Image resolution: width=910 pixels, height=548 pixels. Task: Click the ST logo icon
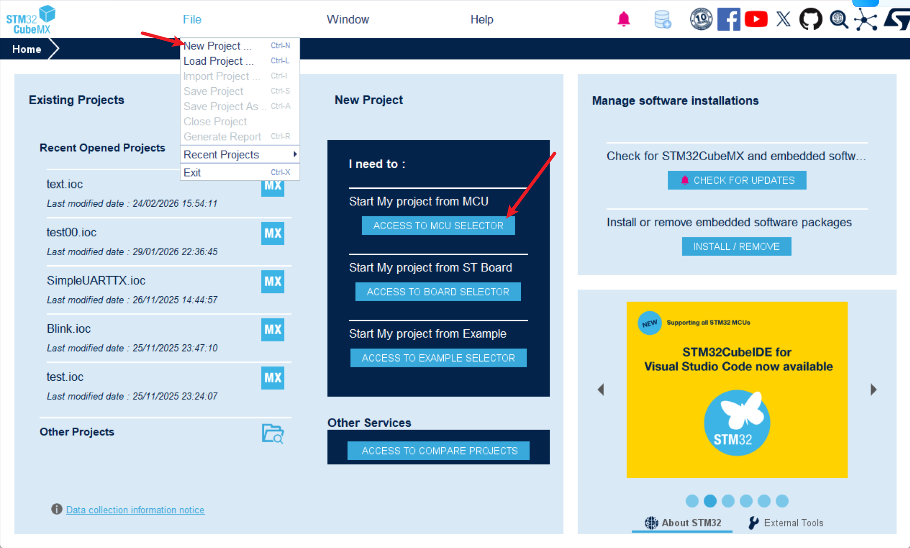896,19
